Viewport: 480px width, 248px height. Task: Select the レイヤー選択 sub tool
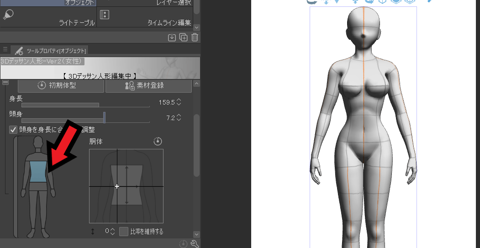(145, 3)
